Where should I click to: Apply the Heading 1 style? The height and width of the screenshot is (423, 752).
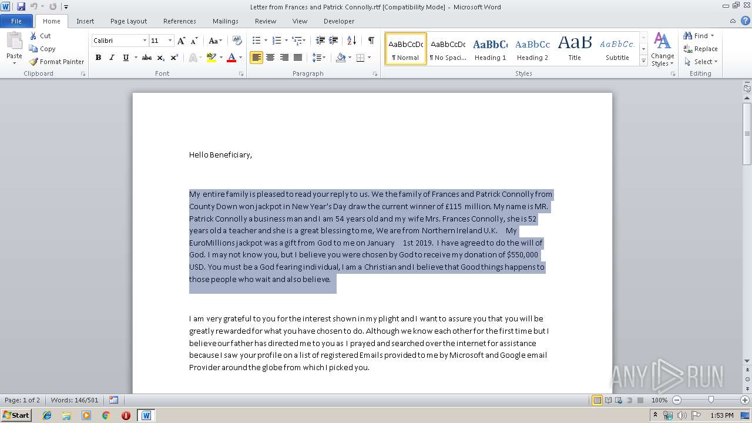(x=490, y=49)
